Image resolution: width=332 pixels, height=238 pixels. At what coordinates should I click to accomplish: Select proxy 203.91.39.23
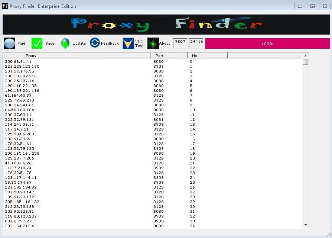pos(18,139)
